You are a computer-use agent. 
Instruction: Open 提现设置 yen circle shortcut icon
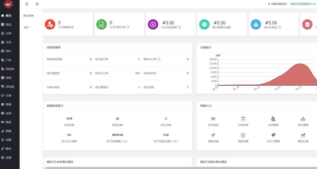243,135
